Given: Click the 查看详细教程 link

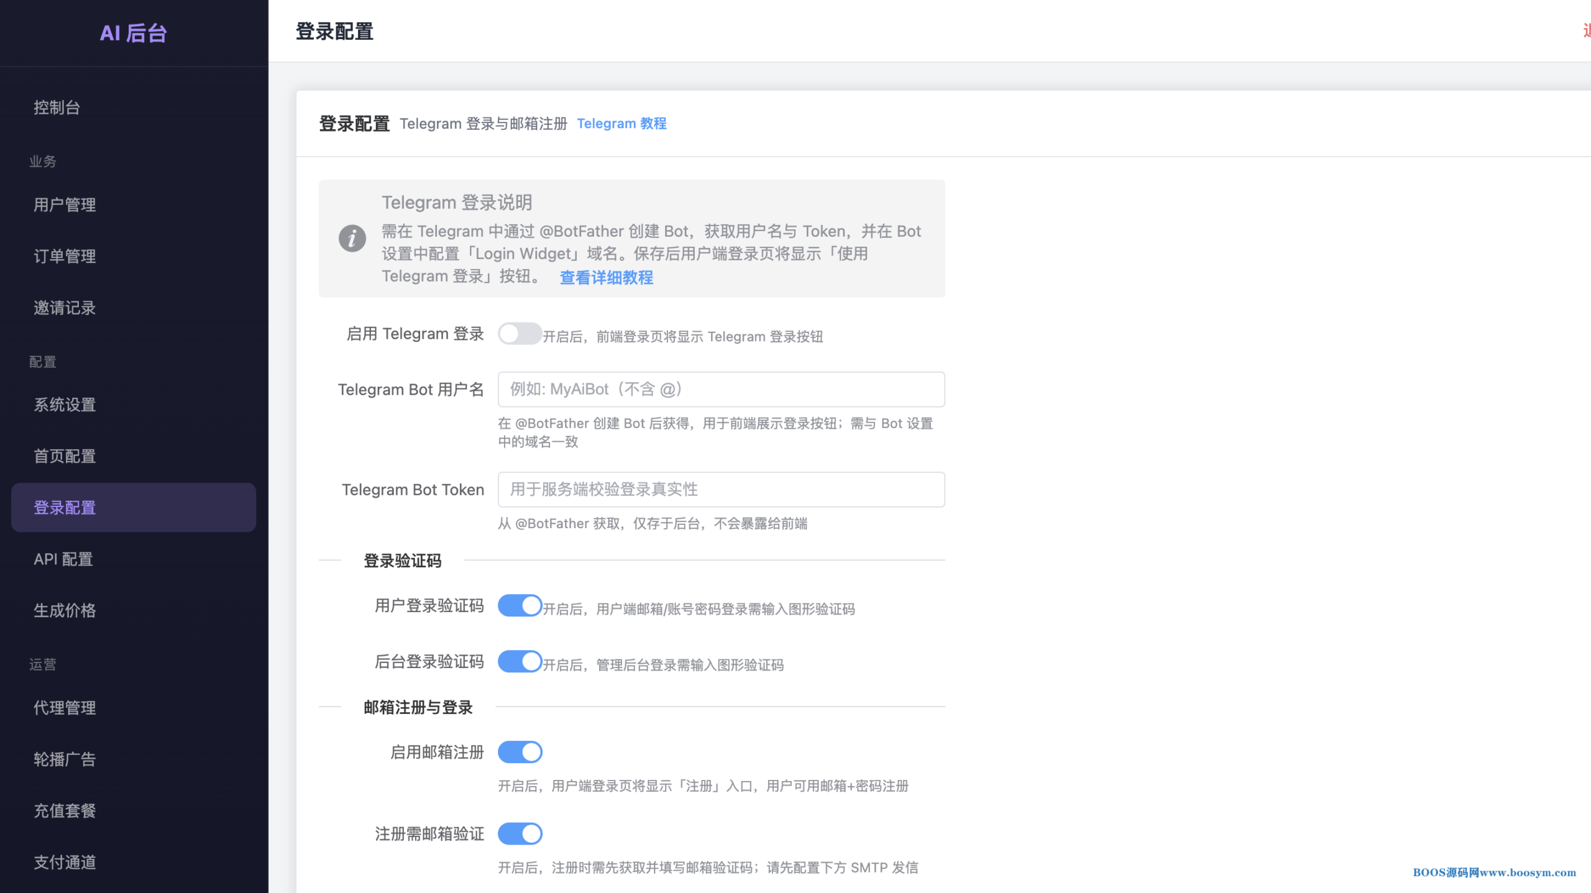Looking at the screenshot, I should (606, 278).
